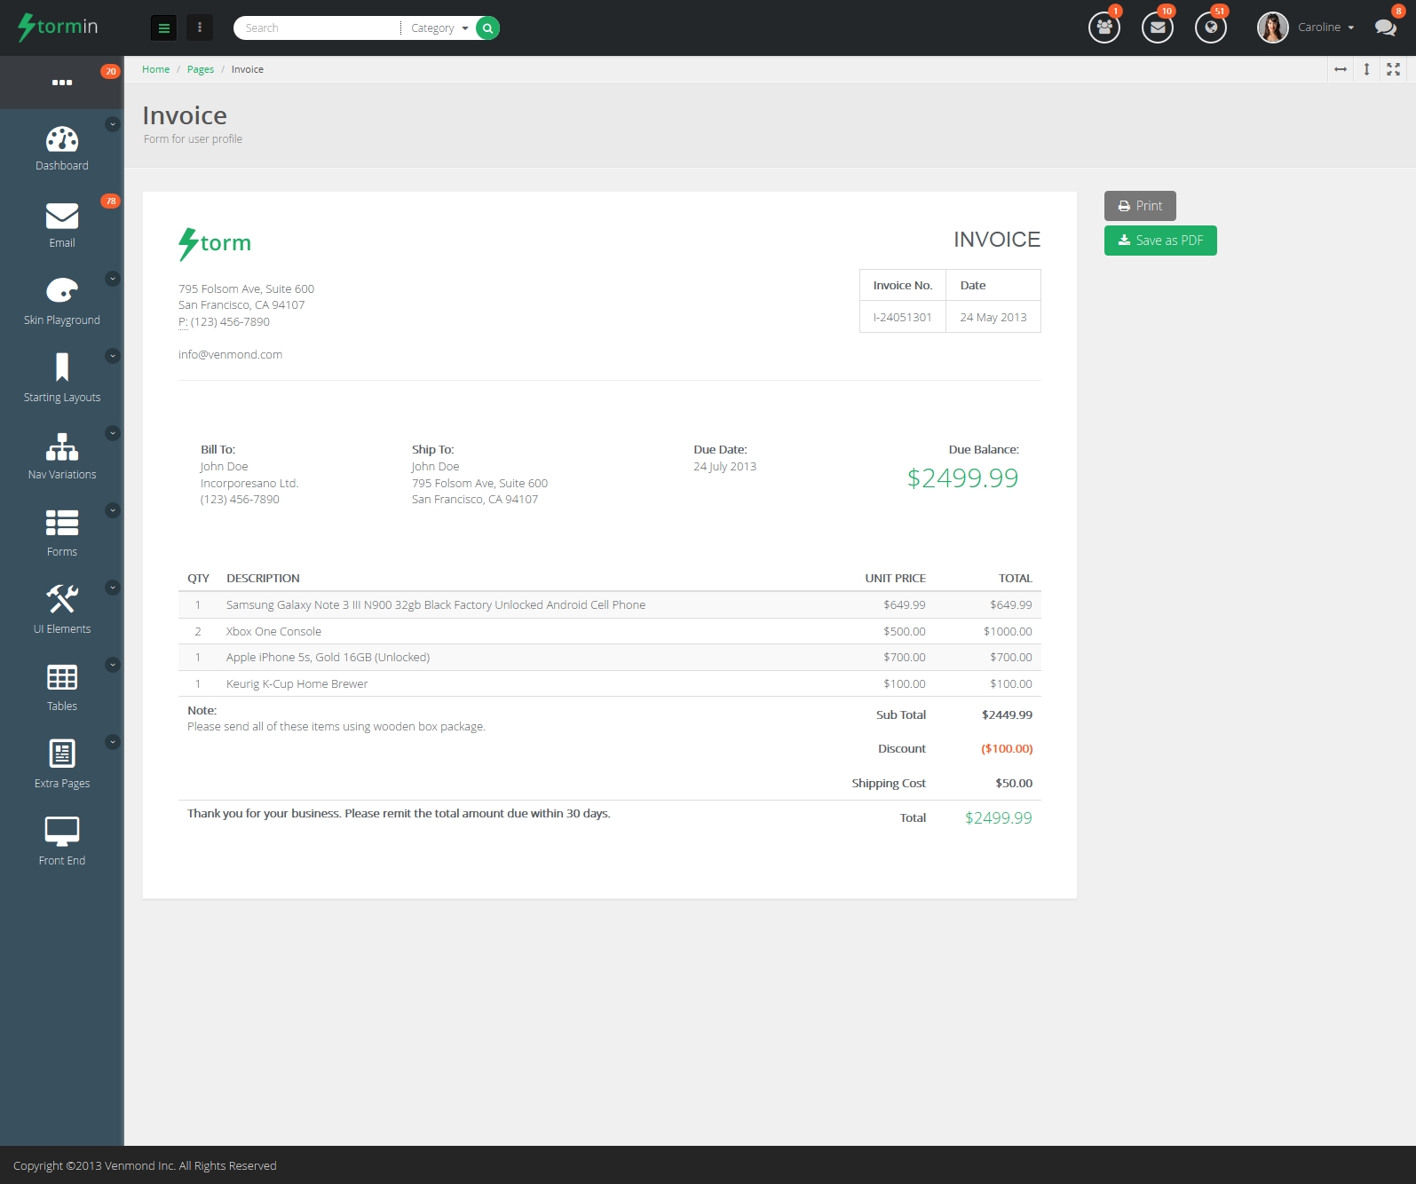1416x1184 pixels.
Task: Expand the Dashboard submenu chevron
Action: point(113,124)
